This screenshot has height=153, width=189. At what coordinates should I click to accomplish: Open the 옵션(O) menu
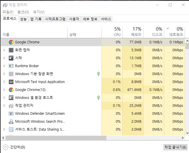tap(23, 12)
